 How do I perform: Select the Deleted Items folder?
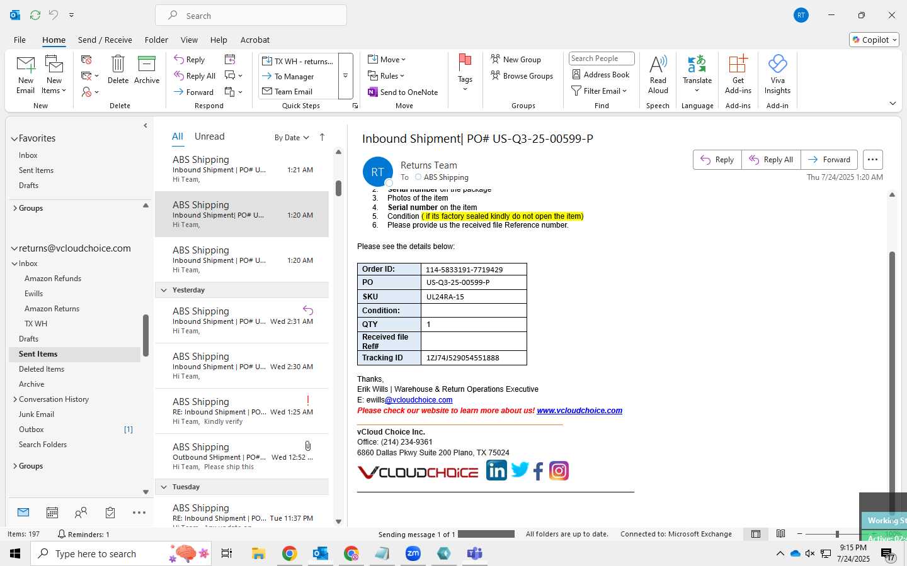[42, 369]
